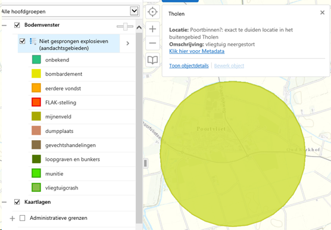
Task: Adjust the Bodemvenster transparency slider
Action: (x=125, y=26)
